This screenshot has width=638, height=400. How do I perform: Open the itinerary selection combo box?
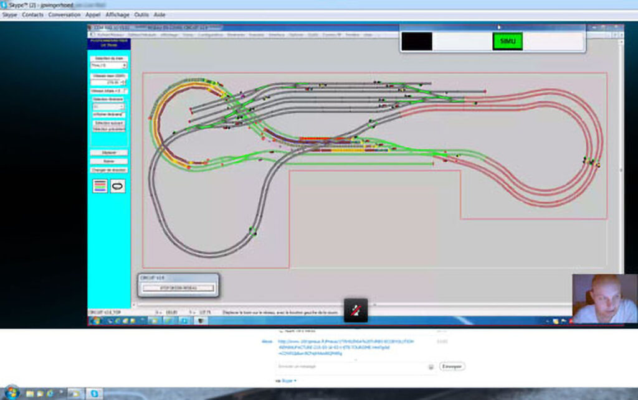click(x=108, y=106)
